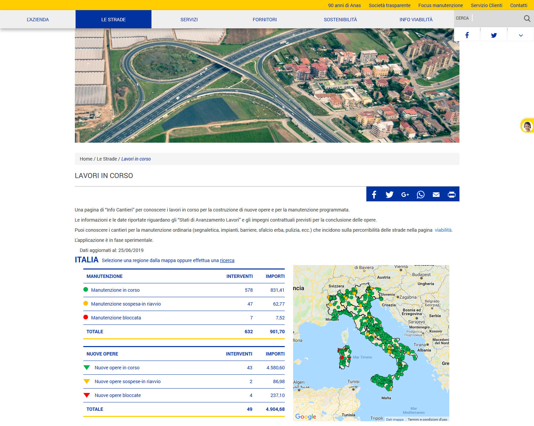The image size is (534, 426).
Task: Share page via Facebook icon in share bar
Action: tap(374, 194)
